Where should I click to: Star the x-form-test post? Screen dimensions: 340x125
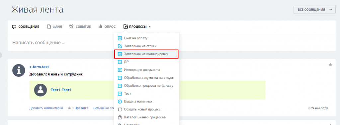tap(330, 64)
